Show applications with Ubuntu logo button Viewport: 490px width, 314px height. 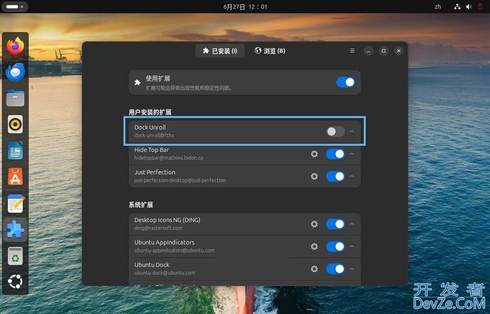15,282
